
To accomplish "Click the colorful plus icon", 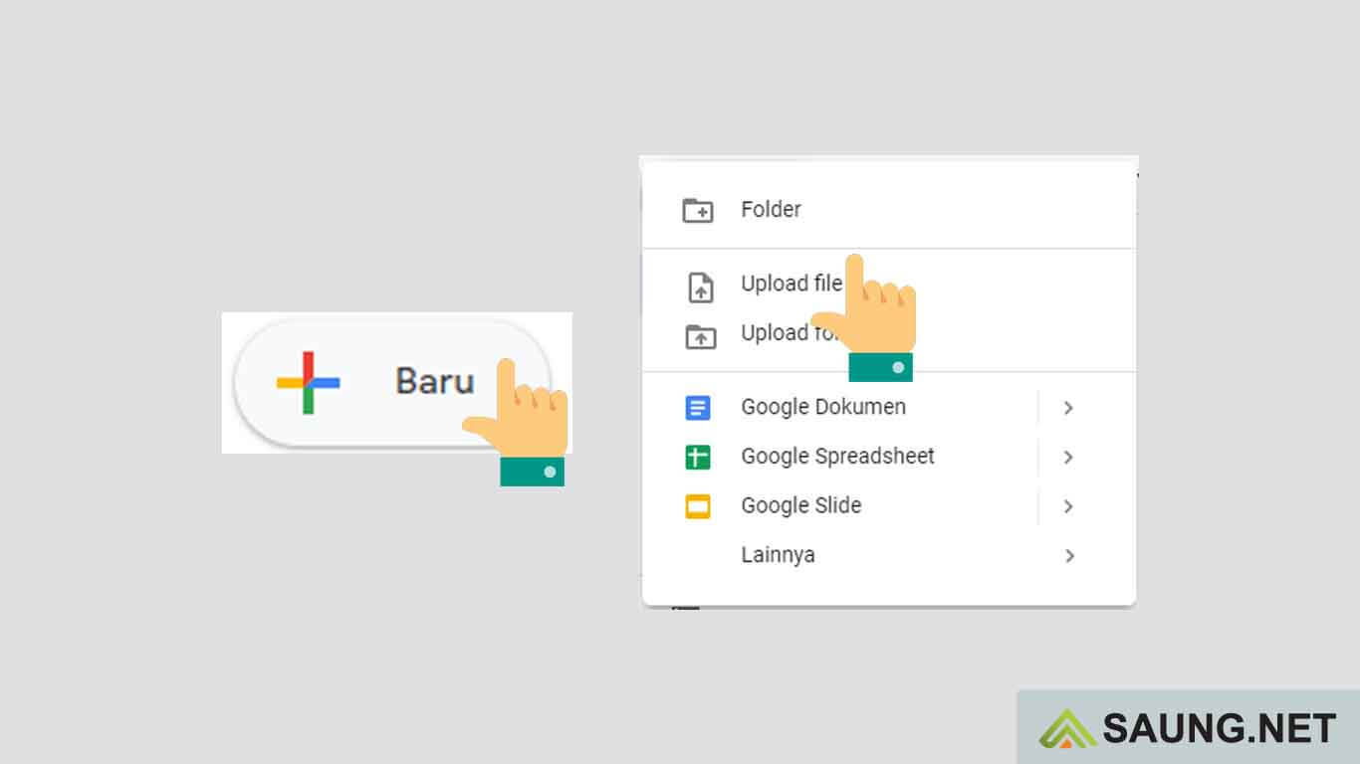I will pos(308,382).
